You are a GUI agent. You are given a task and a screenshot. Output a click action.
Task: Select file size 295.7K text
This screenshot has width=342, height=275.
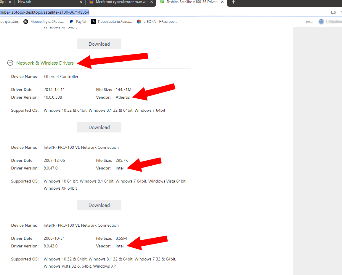pyautogui.click(x=122, y=160)
